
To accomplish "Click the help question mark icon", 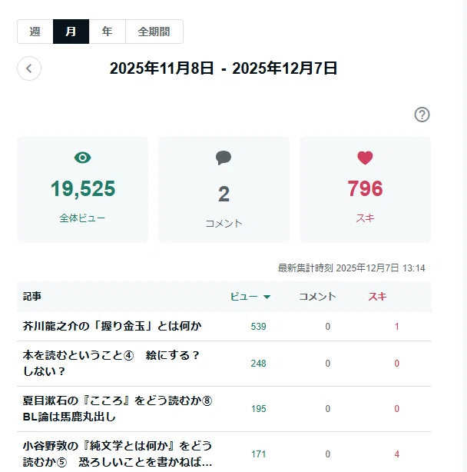I will pyautogui.click(x=422, y=115).
